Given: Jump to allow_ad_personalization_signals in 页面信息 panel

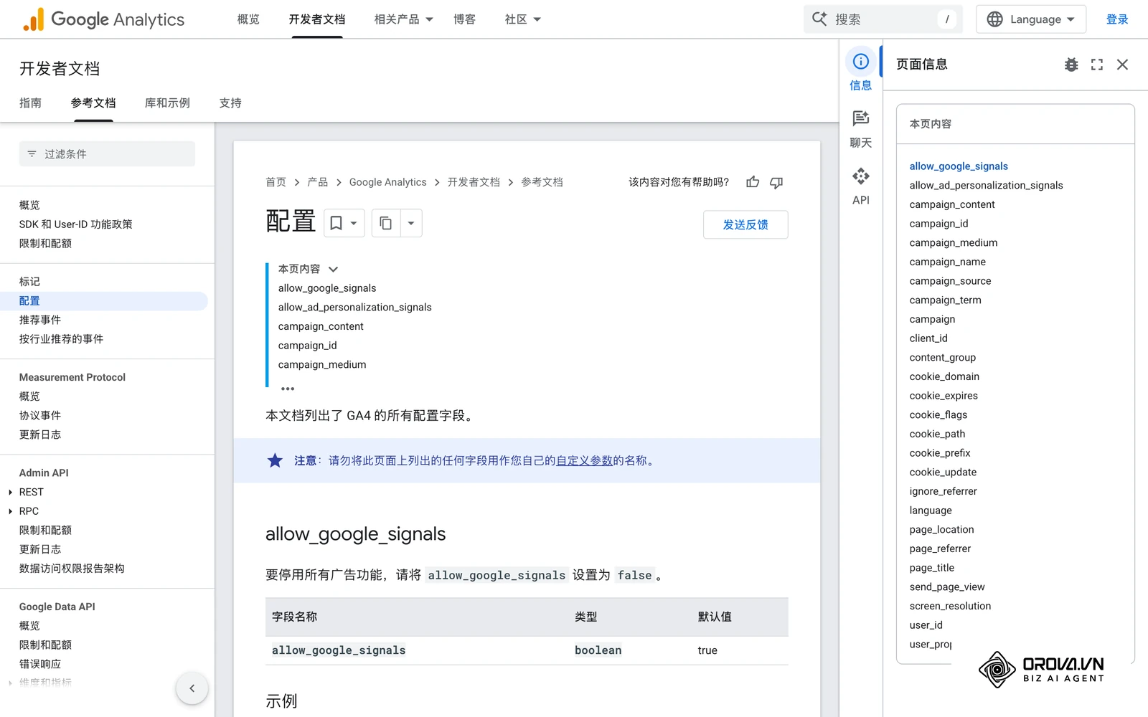Looking at the screenshot, I should coord(986,186).
